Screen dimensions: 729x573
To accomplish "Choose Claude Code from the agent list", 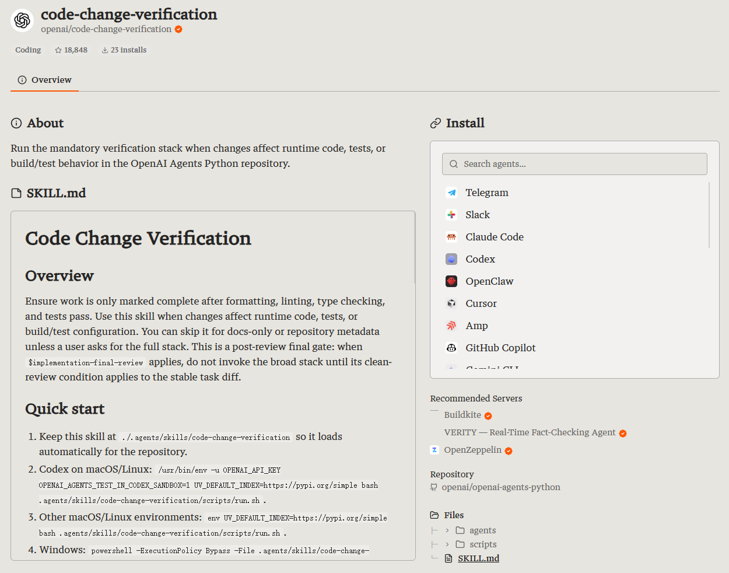I will [x=495, y=237].
